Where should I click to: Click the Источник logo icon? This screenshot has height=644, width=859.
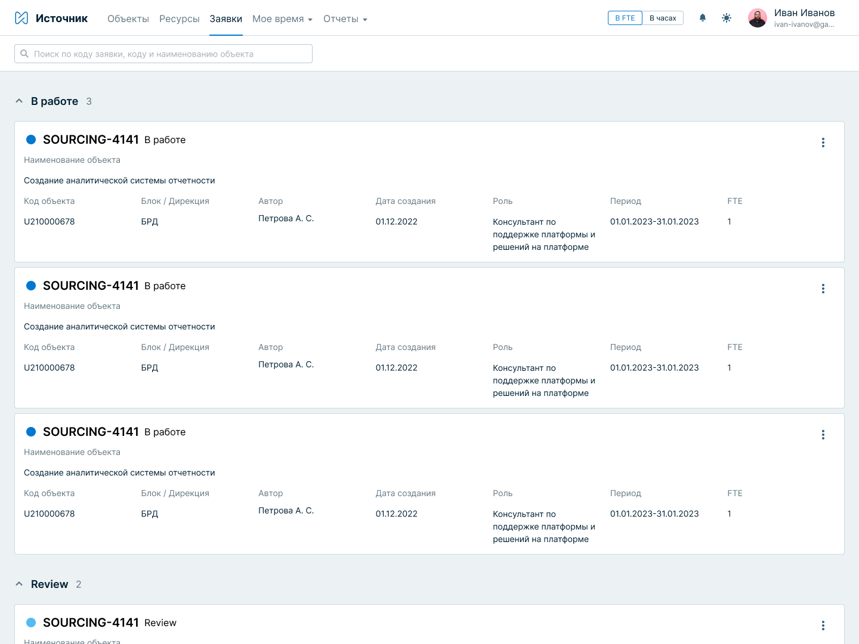(21, 18)
